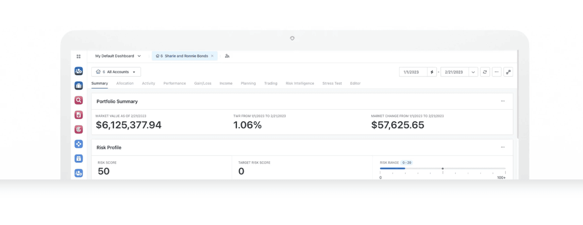583x225 pixels.
Task: Switch to the Performance tab
Action: 174,83
